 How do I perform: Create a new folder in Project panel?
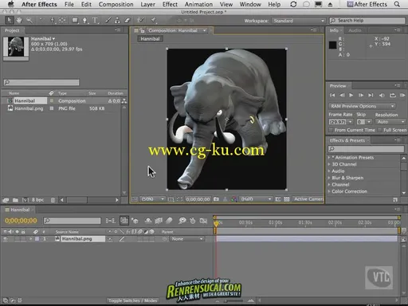pyautogui.click(x=15, y=200)
